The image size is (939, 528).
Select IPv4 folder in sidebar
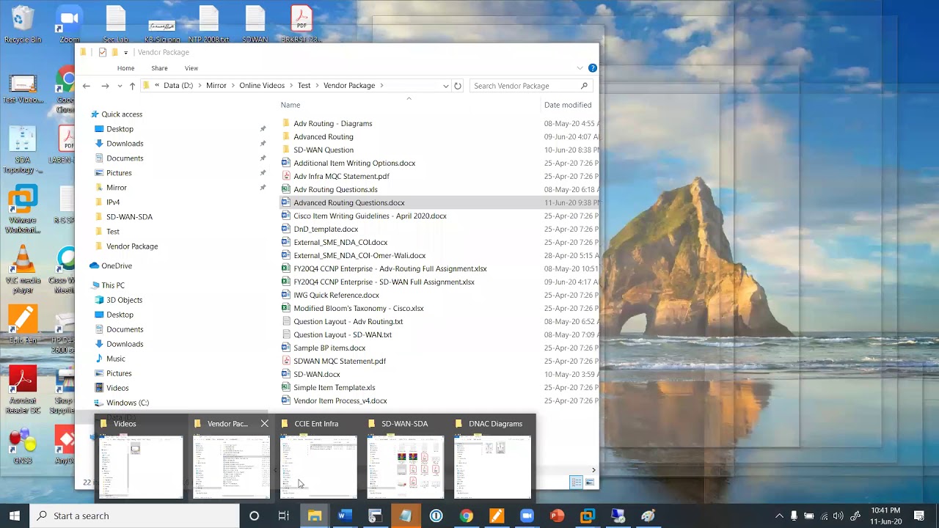click(113, 202)
